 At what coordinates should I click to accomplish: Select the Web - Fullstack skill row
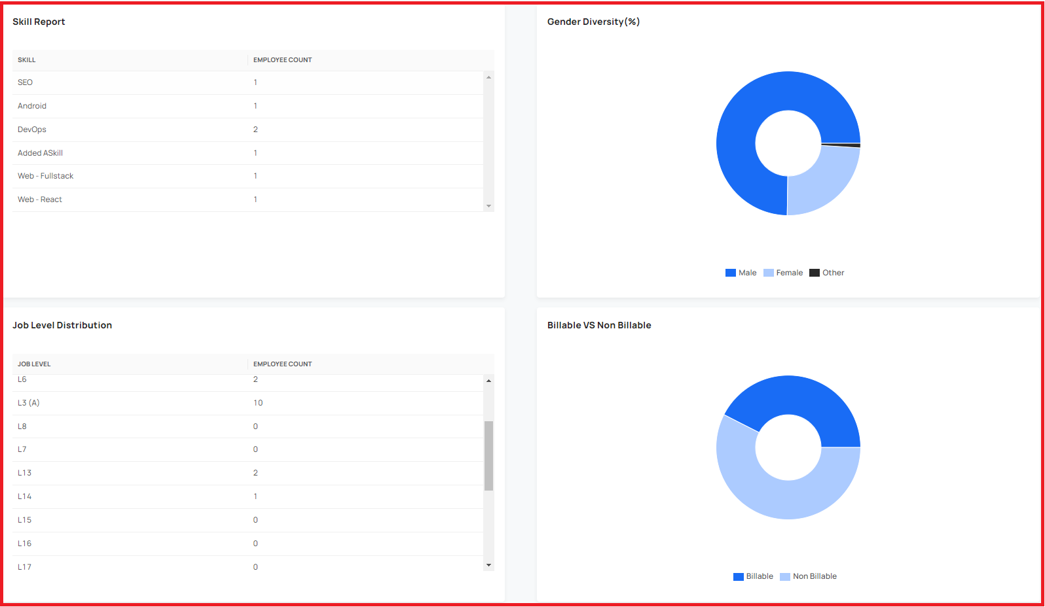(248, 176)
